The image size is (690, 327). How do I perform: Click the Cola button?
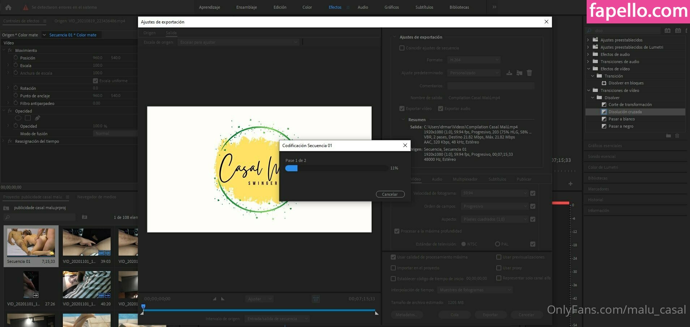(x=454, y=315)
